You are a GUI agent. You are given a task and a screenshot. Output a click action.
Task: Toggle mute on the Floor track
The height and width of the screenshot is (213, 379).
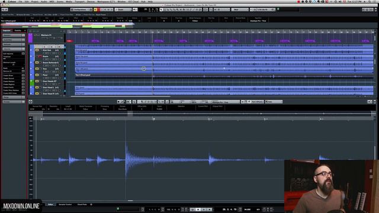coord(37,75)
